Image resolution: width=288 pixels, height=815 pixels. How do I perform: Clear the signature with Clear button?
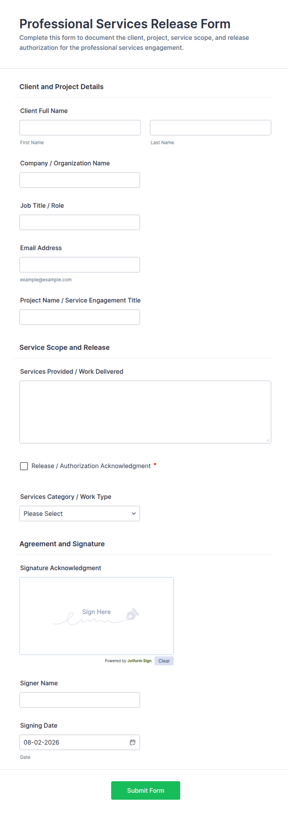click(164, 661)
